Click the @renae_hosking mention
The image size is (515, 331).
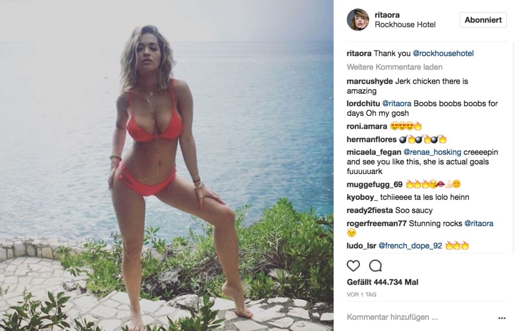(432, 152)
